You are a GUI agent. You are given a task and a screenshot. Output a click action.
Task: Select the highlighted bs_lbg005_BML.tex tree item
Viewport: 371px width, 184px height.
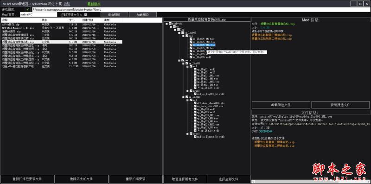point(204,45)
